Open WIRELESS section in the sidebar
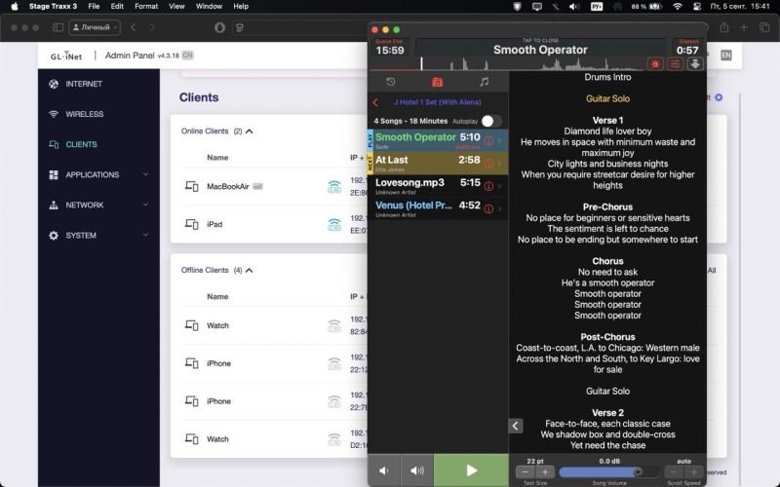780x487 pixels. pos(84,114)
